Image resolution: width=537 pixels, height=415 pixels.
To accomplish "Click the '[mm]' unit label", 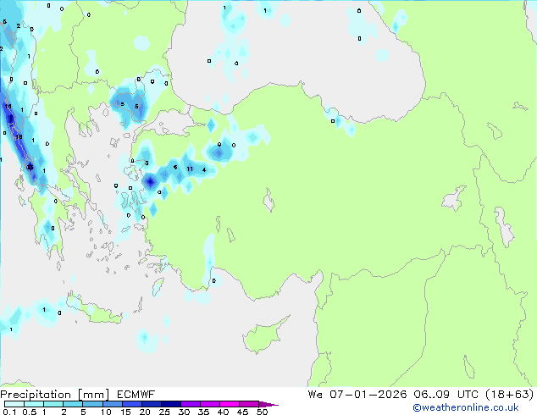I will pos(93,395).
